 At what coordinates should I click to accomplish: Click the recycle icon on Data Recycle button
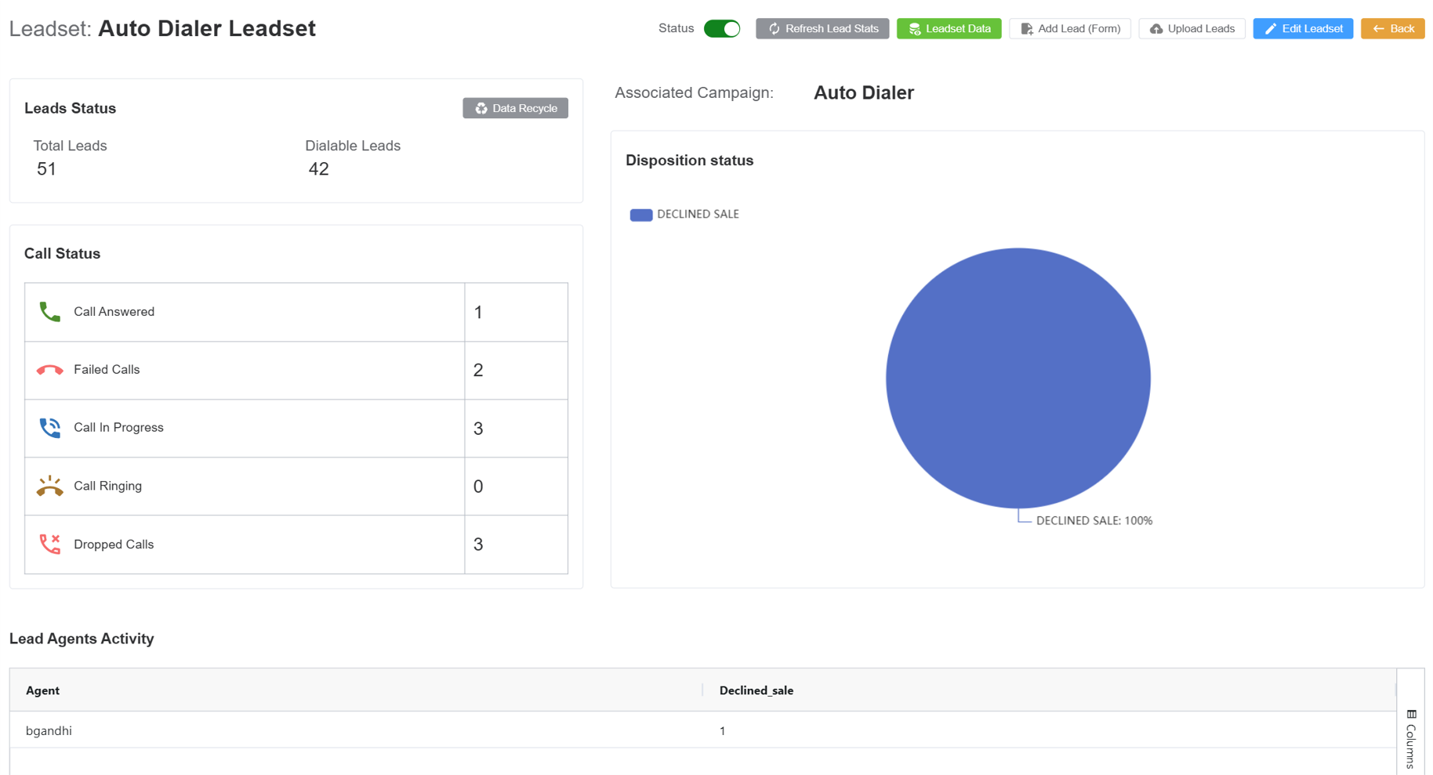click(x=481, y=108)
